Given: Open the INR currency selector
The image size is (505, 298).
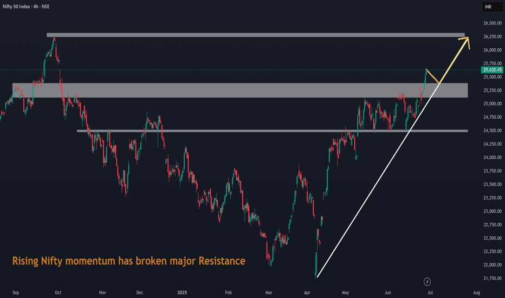Looking at the screenshot, I should 493,7.
